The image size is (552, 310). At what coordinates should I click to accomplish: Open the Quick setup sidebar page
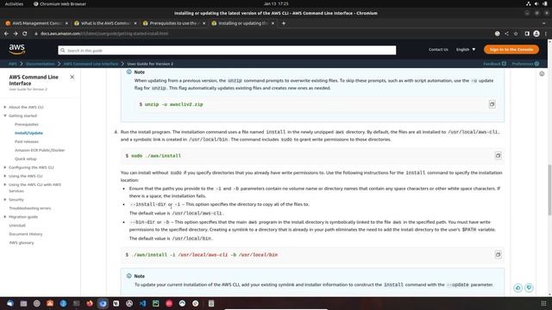click(x=25, y=158)
